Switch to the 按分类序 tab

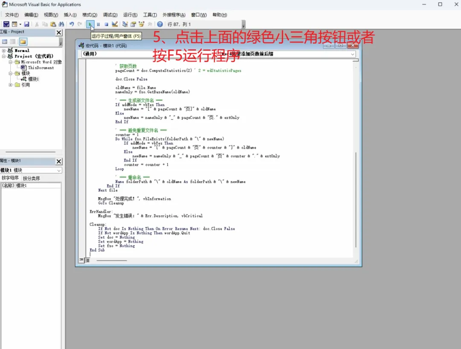[x=32, y=178]
